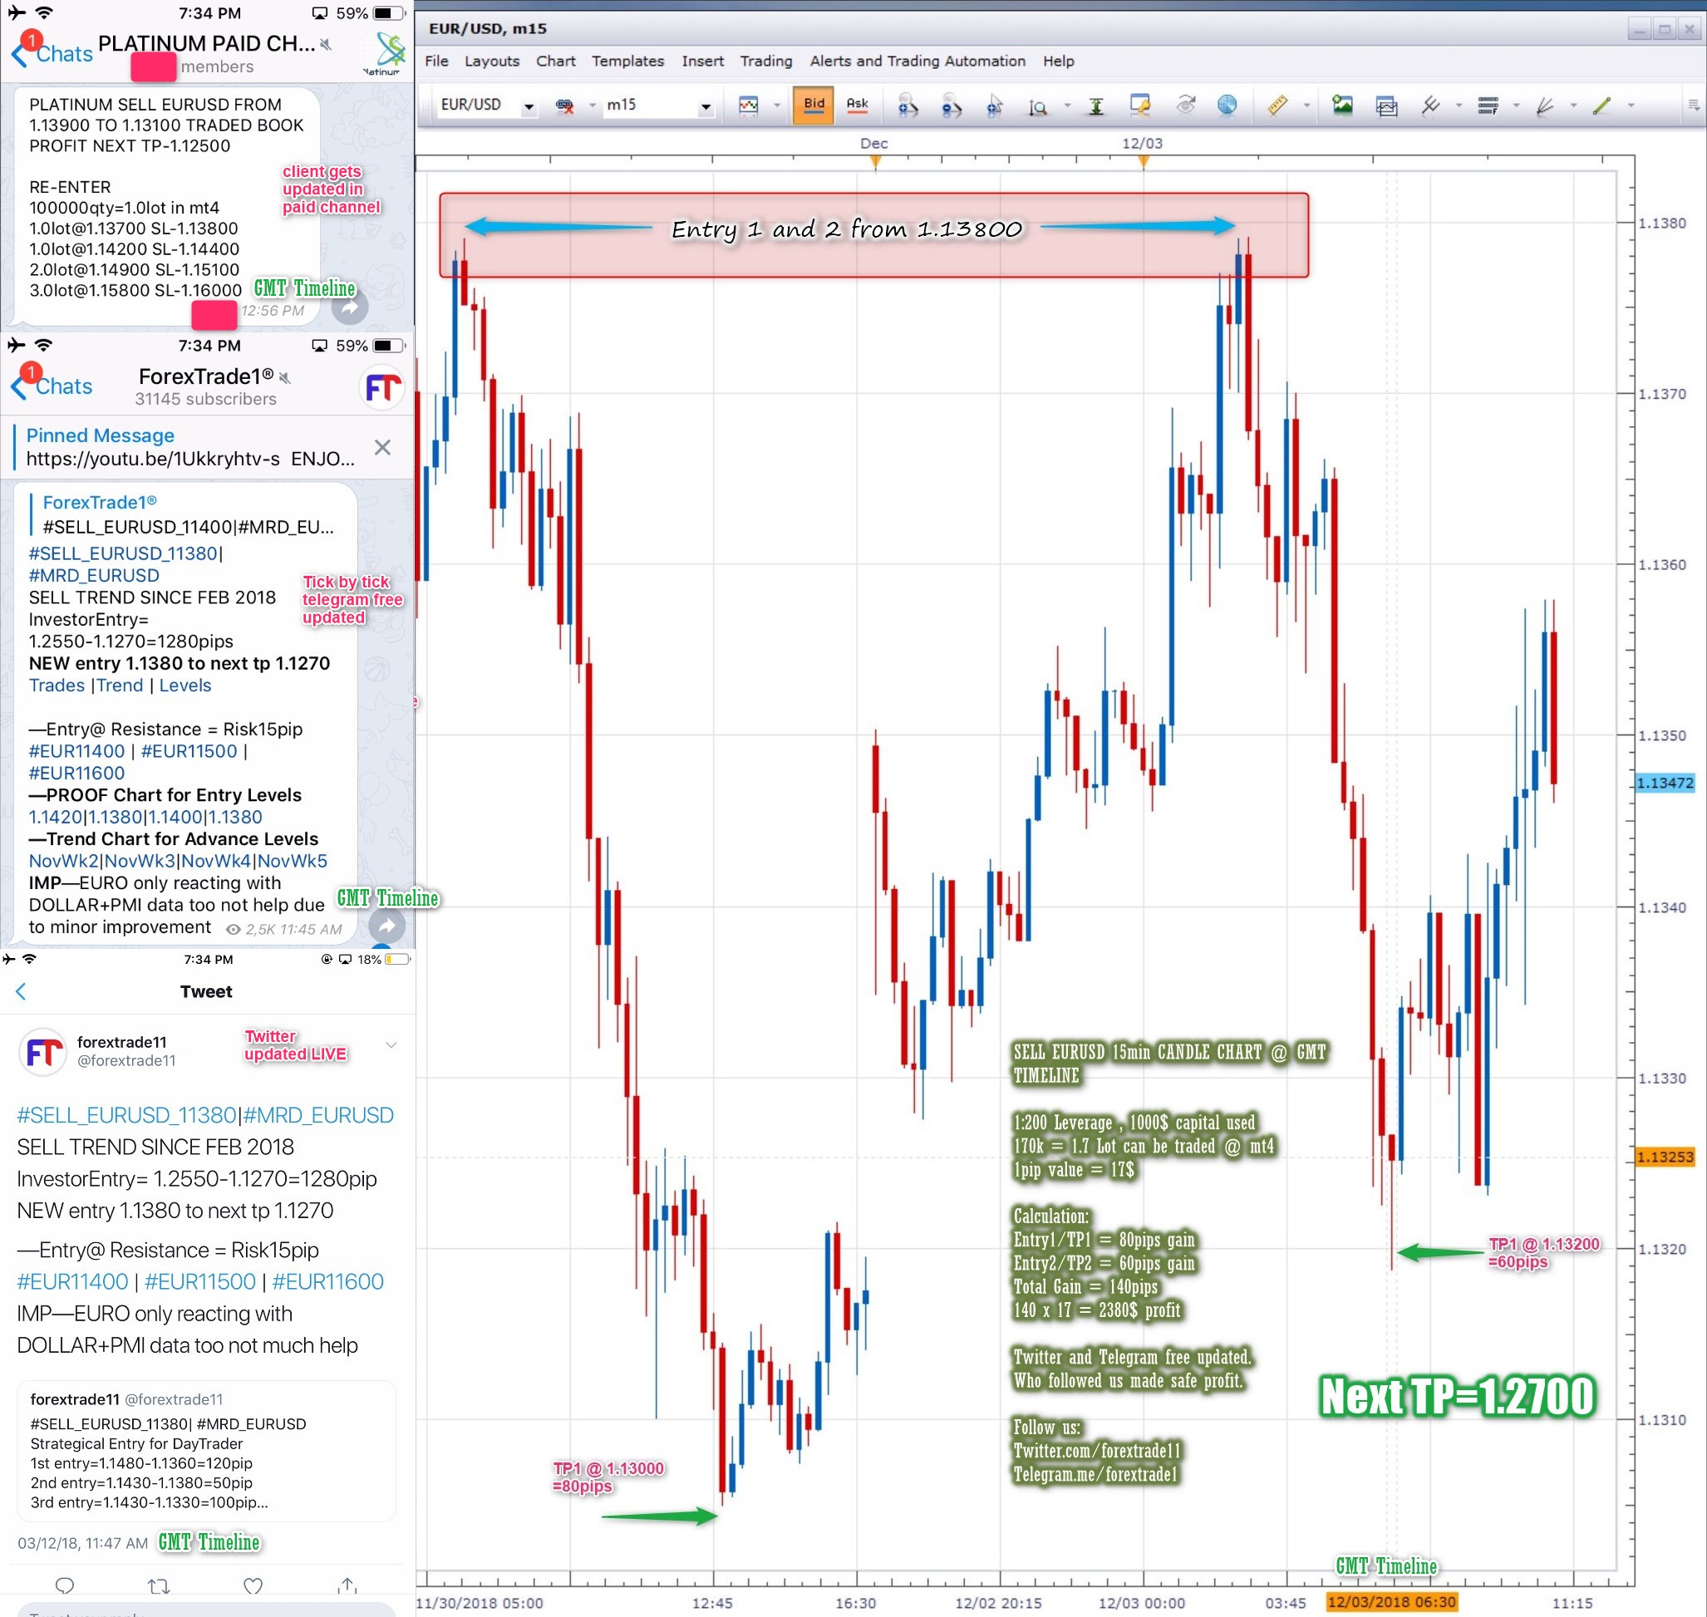The height and width of the screenshot is (1617, 1707).
Task: Click the fit vertical scale icon
Action: [1096, 106]
